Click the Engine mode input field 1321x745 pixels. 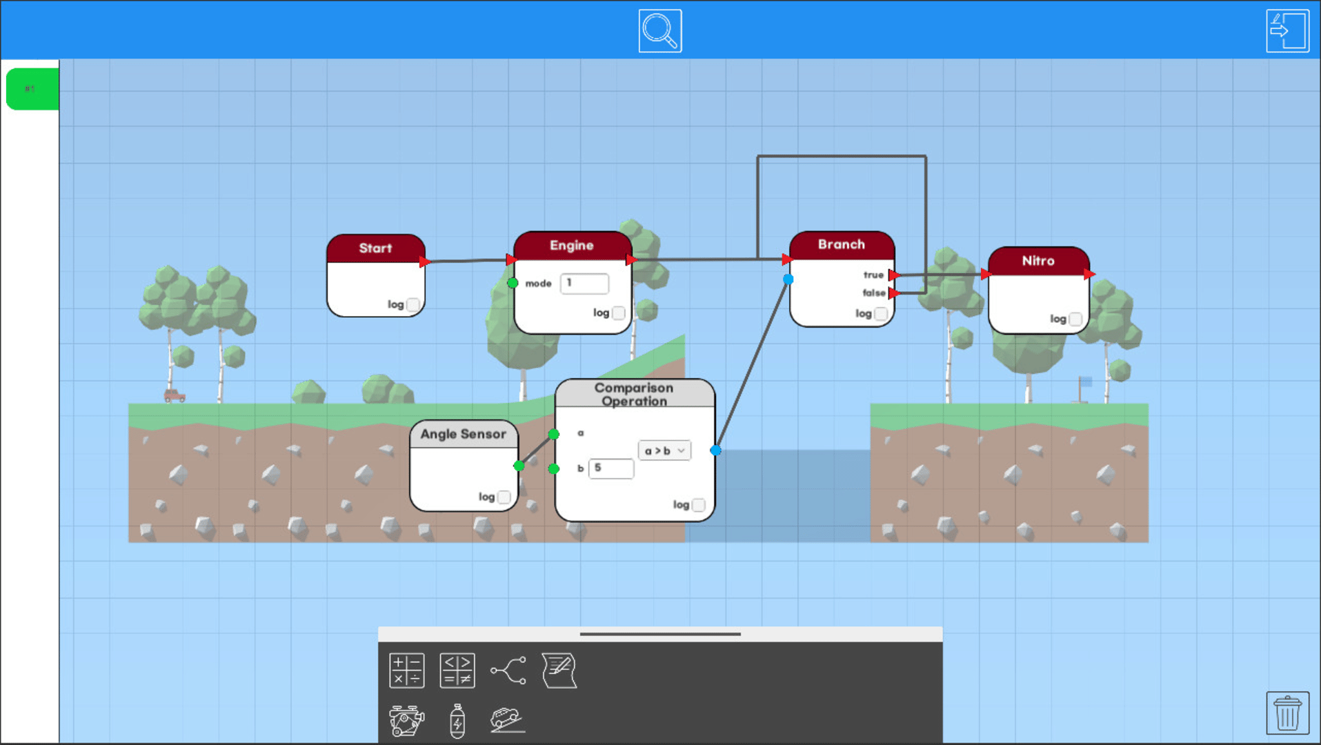pyautogui.click(x=584, y=283)
